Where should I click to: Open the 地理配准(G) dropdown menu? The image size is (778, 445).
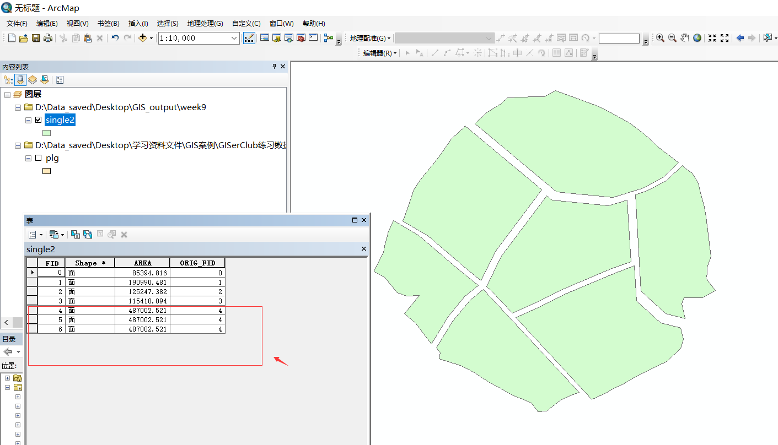coord(370,38)
